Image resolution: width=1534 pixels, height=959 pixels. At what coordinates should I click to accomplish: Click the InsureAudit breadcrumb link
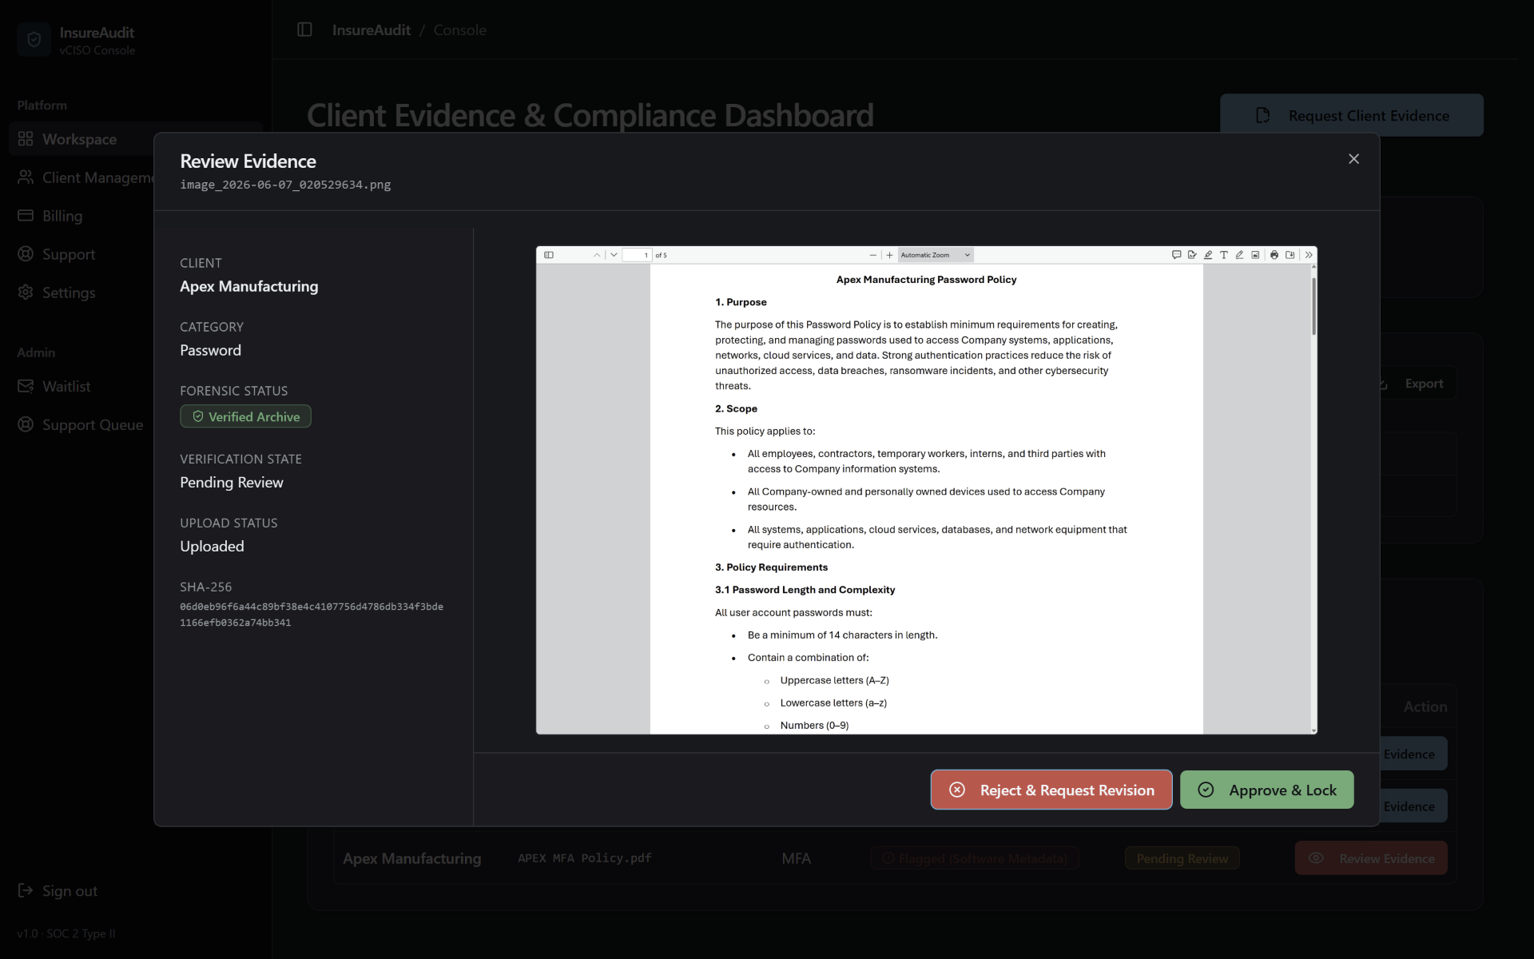point(371,30)
